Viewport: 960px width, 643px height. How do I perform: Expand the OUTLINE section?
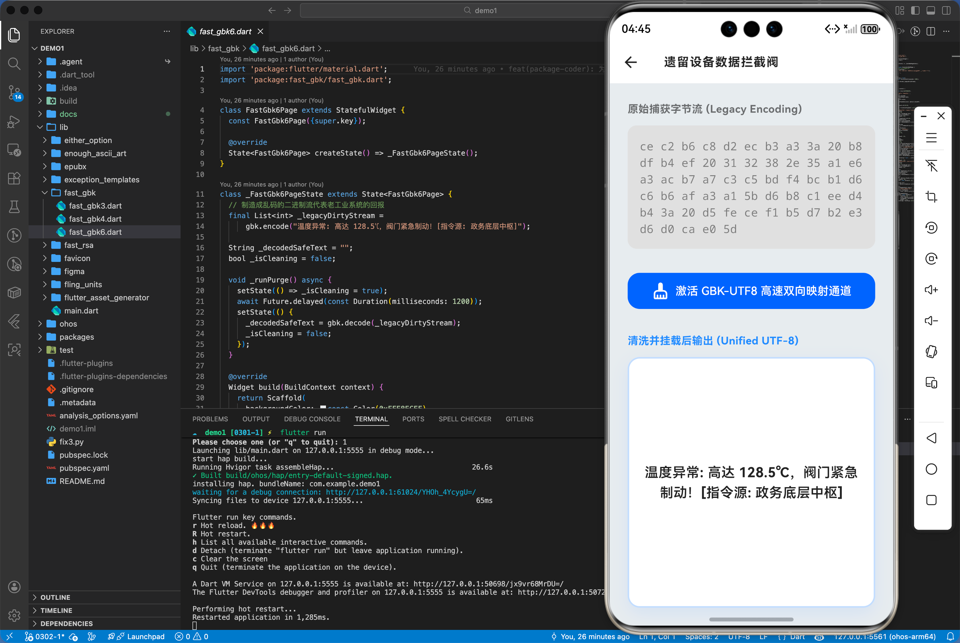coord(56,597)
